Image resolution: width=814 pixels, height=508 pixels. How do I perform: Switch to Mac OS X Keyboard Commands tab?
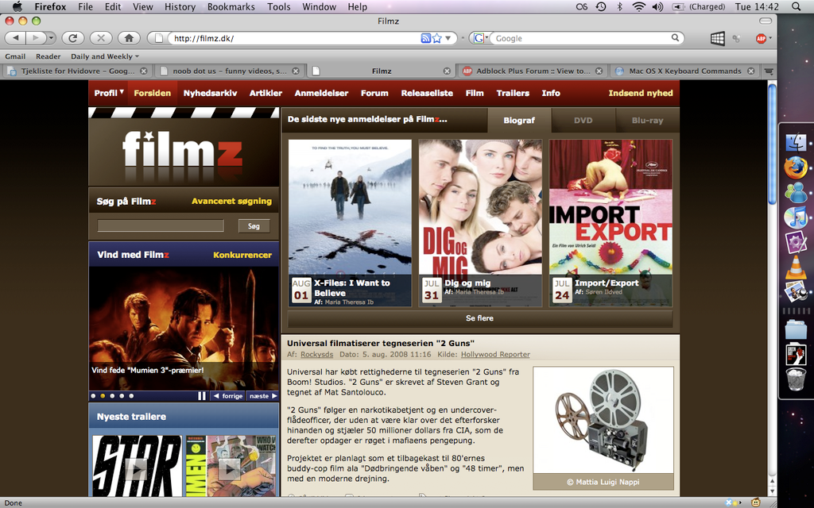coord(684,71)
